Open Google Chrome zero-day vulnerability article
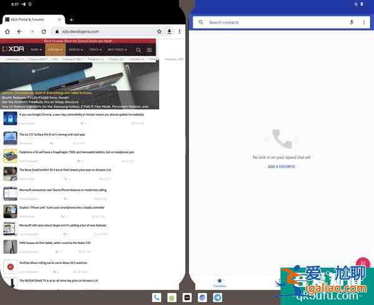Viewport: 374px width, 305px height. (82, 115)
